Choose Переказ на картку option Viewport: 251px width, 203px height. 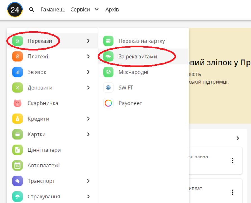tap(143, 41)
